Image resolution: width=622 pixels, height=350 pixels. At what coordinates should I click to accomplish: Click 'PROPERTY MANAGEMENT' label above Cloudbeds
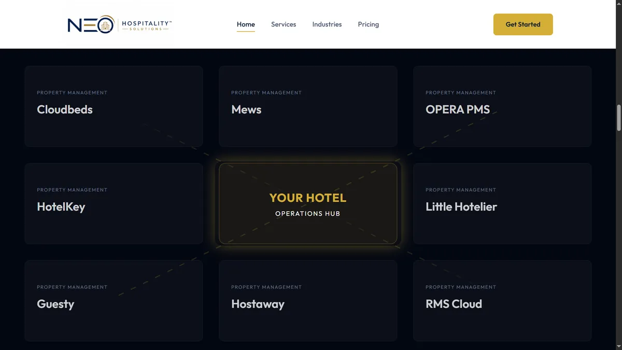tap(72, 93)
